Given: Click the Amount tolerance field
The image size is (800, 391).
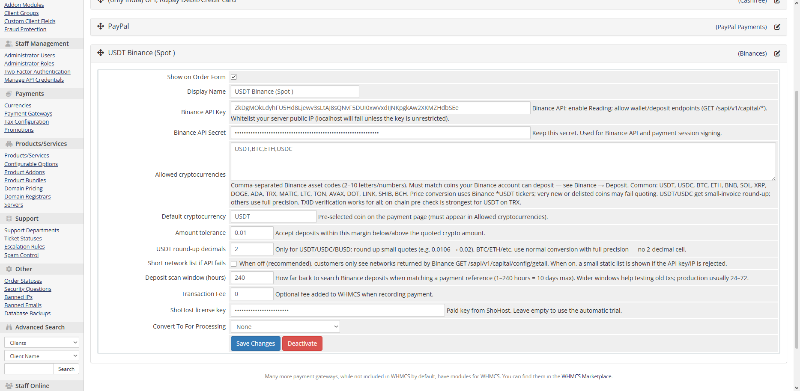Looking at the screenshot, I should (252, 233).
